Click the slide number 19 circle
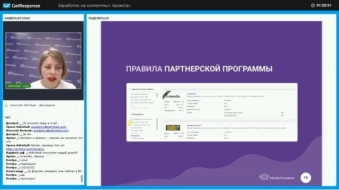The image size is (339, 190). pyautogui.click(x=306, y=178)
